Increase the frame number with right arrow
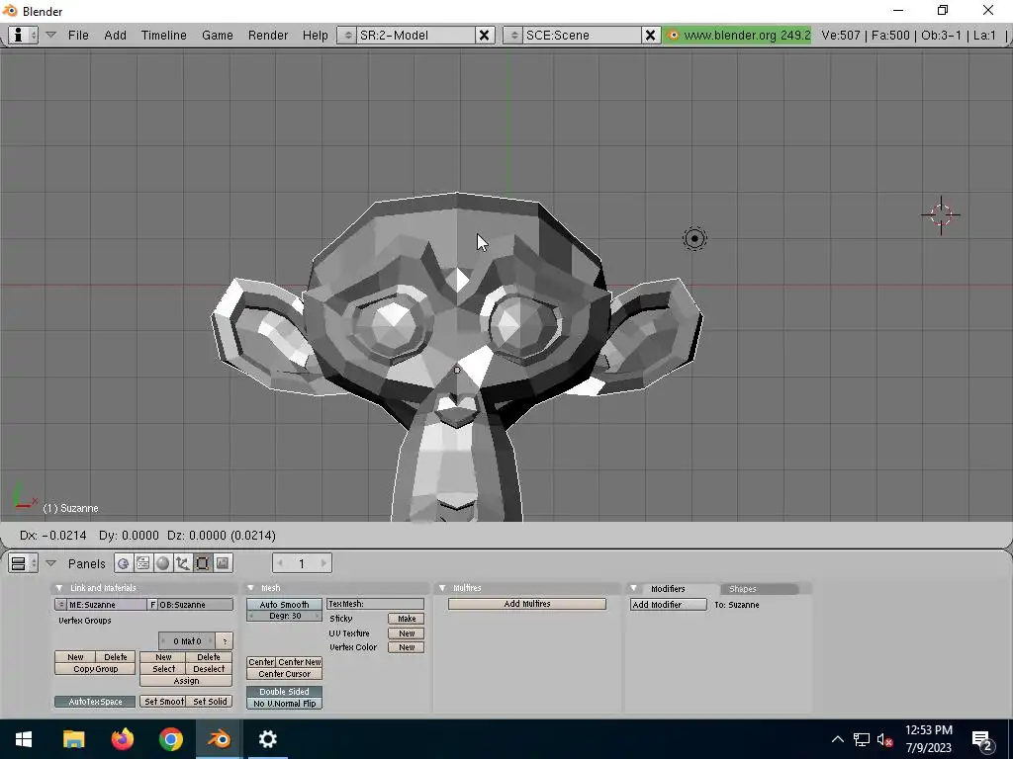Image resolution: width=1013 pixels, height=759 pixels. [323, 563]
